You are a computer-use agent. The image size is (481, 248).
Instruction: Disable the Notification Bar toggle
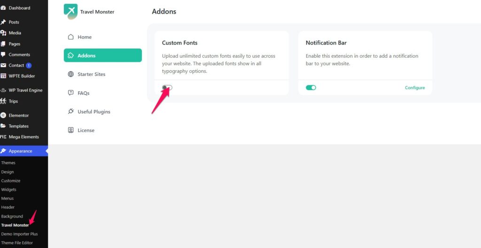tap(311, 88)
